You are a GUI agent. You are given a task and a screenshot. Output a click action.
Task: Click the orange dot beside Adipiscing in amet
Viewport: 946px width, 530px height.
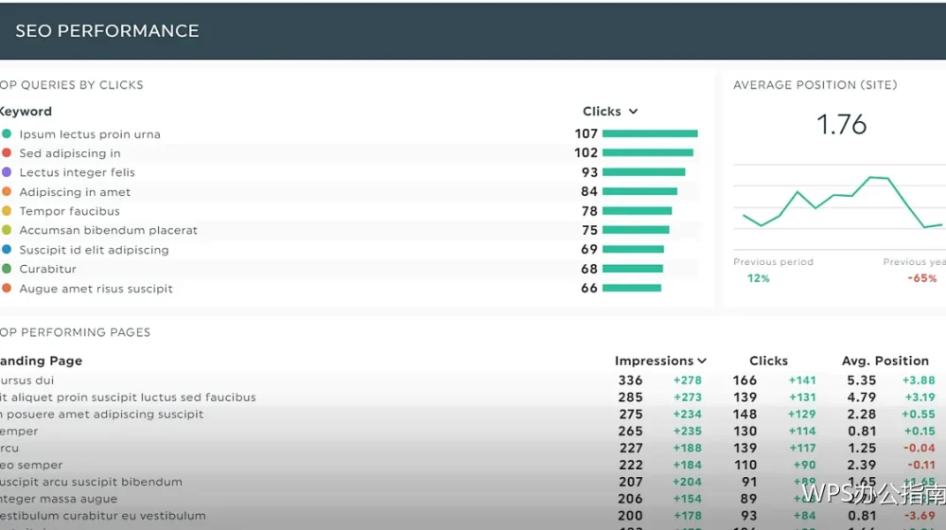pyautogui.click(x=7, y=191)
